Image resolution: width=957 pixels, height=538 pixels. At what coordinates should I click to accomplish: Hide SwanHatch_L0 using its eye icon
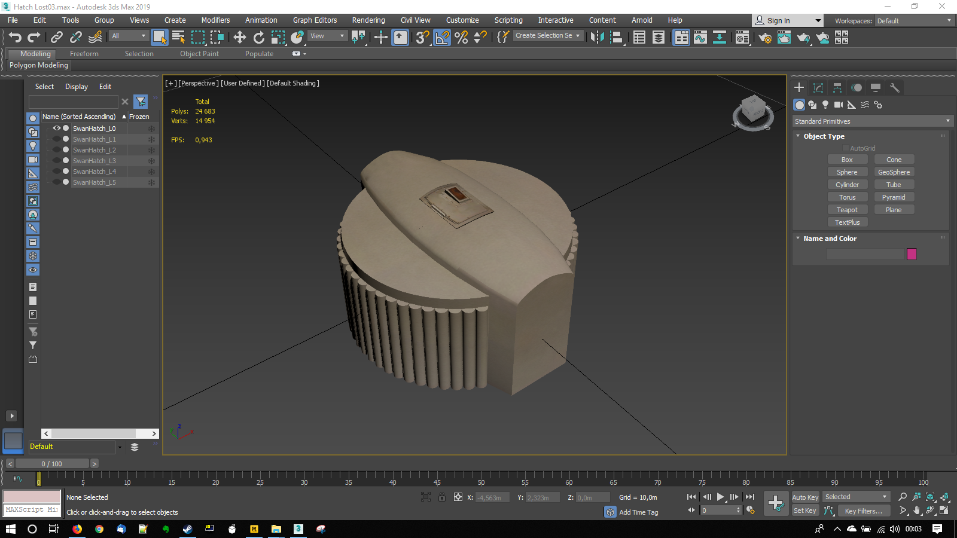click(57, 129)
